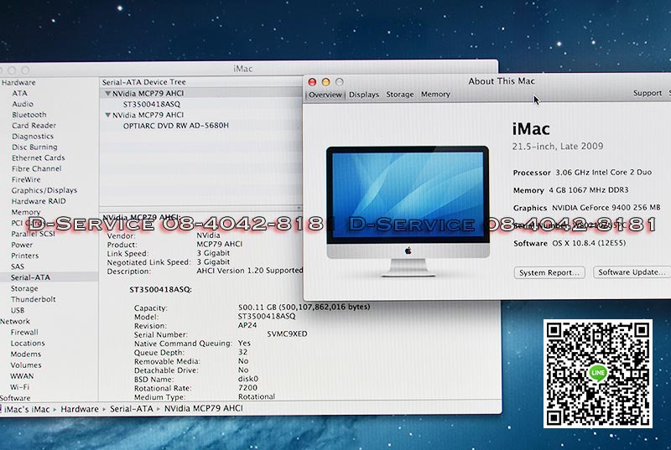The image size is (671, 450).
Task: Open the Overview tab in About This Mac
Action: [325, 95]
